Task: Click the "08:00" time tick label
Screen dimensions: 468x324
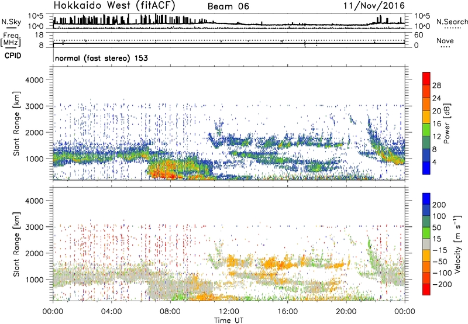Action: [x=170, y=312]
